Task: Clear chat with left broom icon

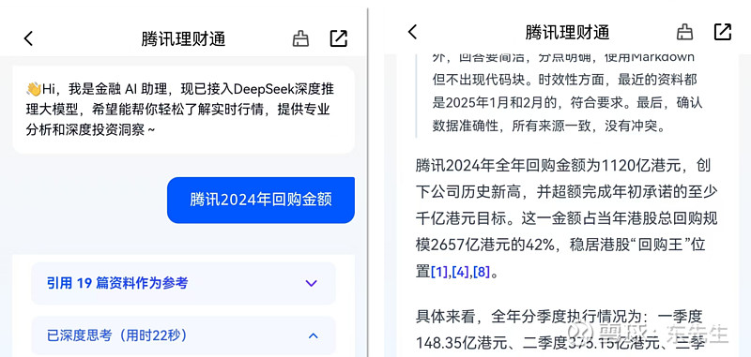Action: (300, 38)
